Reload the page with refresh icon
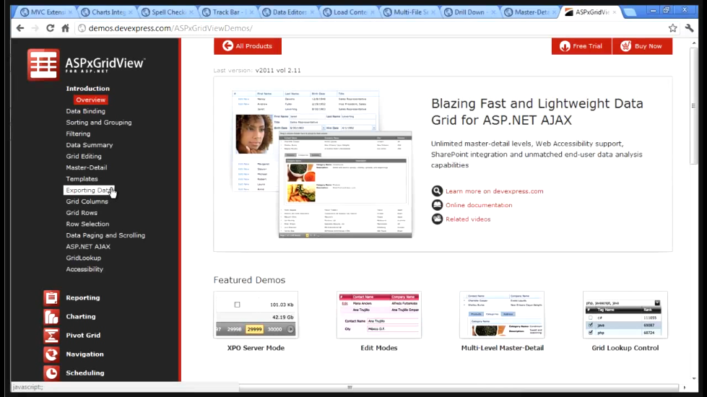707x397 pixels. pyautogui.click(x=50, y=28)
